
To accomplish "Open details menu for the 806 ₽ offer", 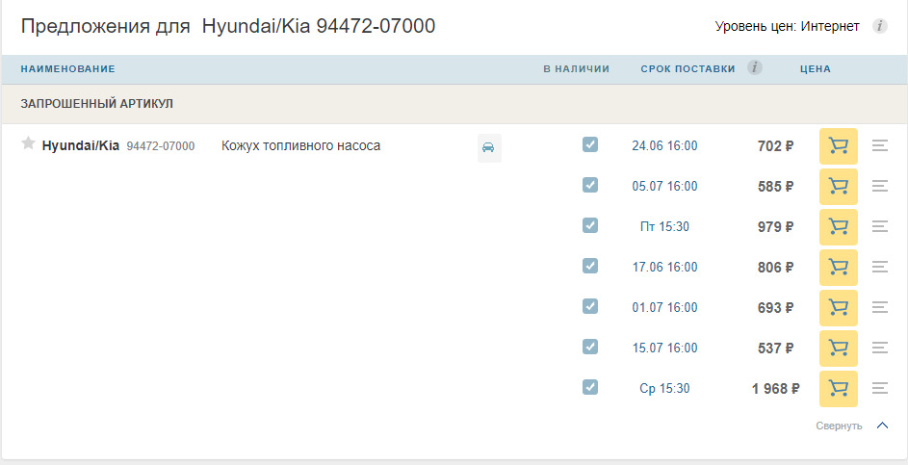I will point(879,268).
